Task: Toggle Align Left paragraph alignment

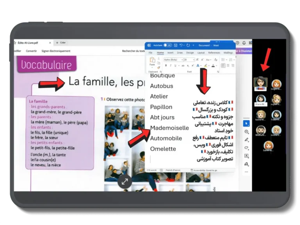Action: click(x=223, y=66)
